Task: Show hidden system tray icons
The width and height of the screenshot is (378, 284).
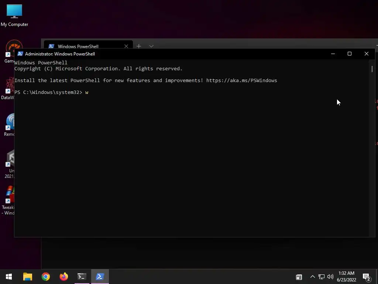Action: (x=312, y=277)
